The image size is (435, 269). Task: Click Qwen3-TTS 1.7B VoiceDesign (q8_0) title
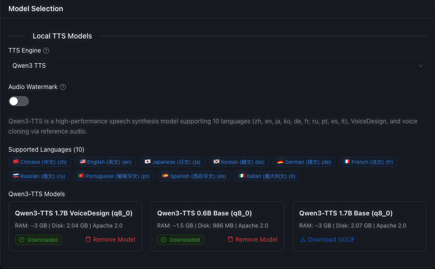tap(74, 213)
